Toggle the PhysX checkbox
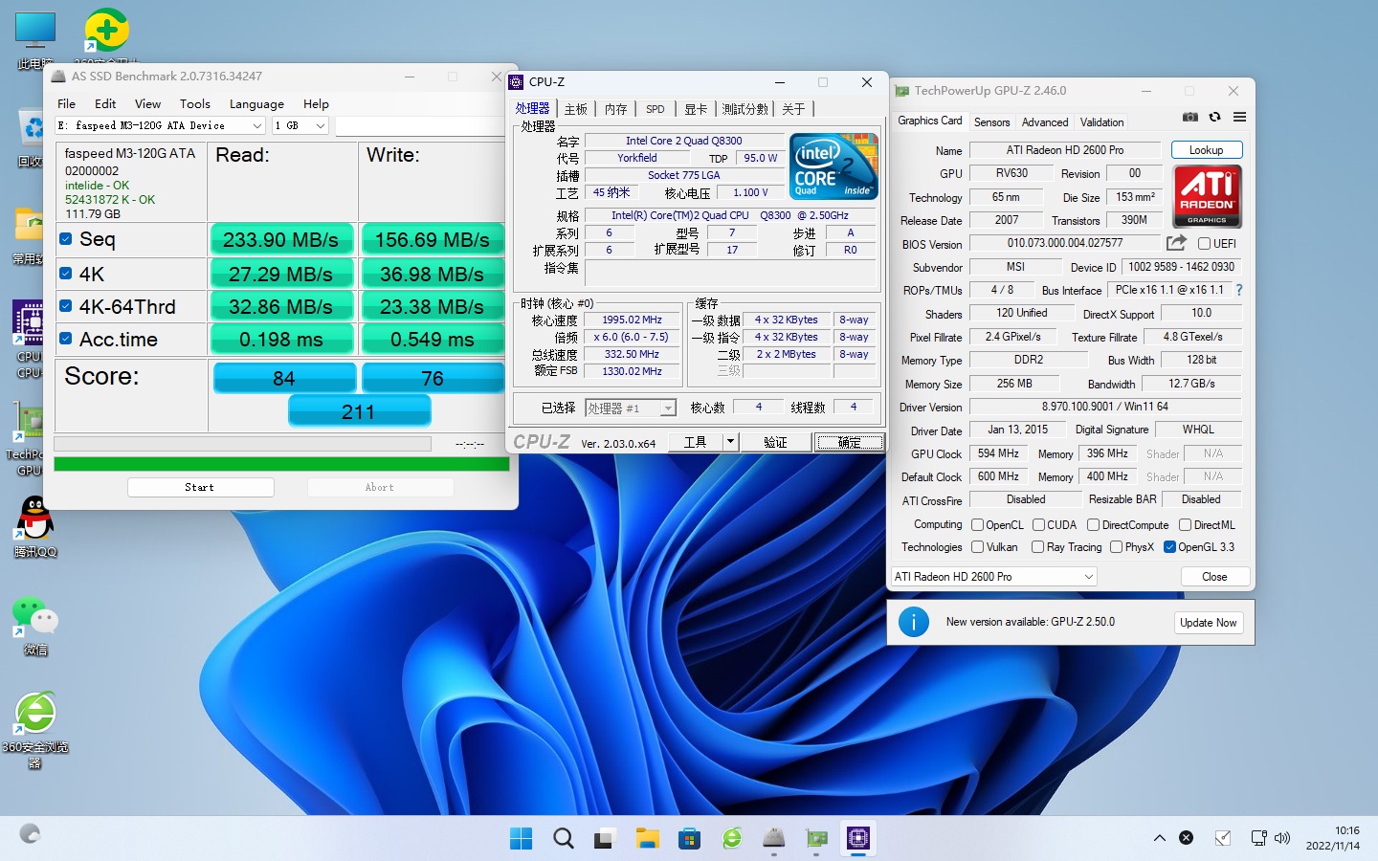 coord(1116,547)
